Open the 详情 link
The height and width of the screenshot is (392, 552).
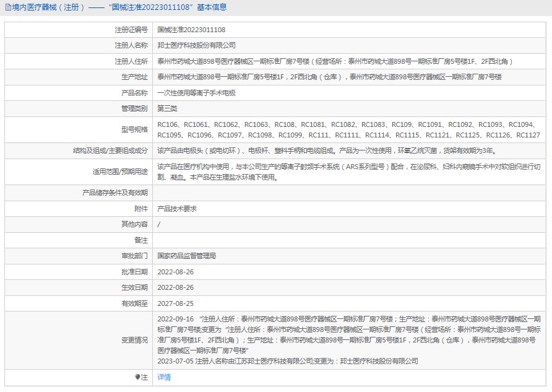164,377
